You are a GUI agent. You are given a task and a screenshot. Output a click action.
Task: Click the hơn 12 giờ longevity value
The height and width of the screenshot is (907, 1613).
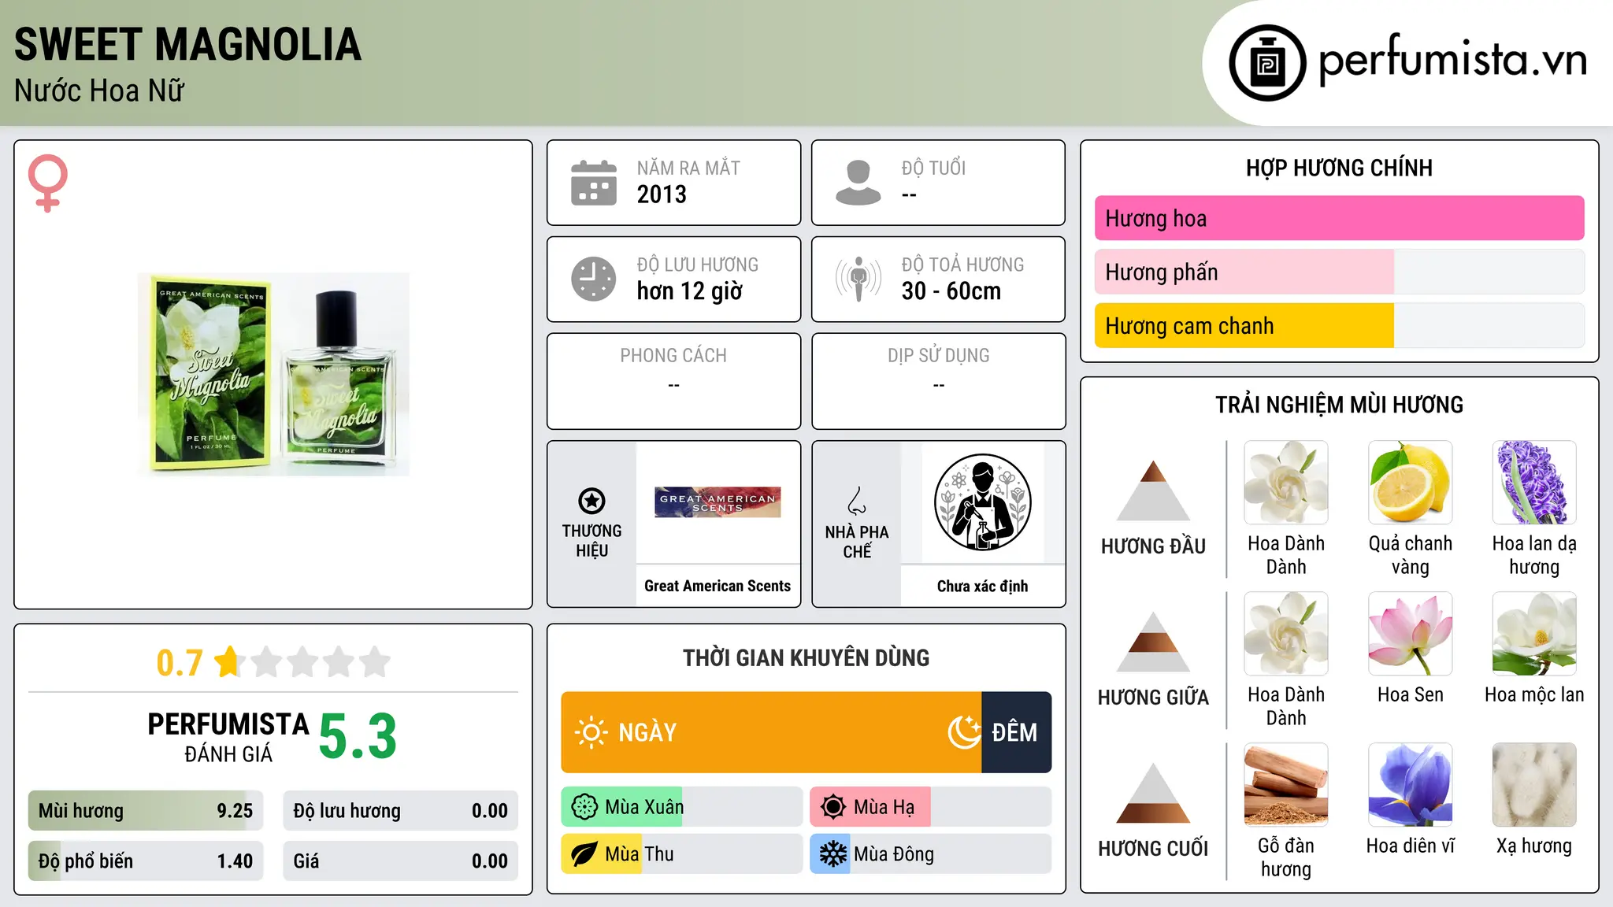coord(690,291)
